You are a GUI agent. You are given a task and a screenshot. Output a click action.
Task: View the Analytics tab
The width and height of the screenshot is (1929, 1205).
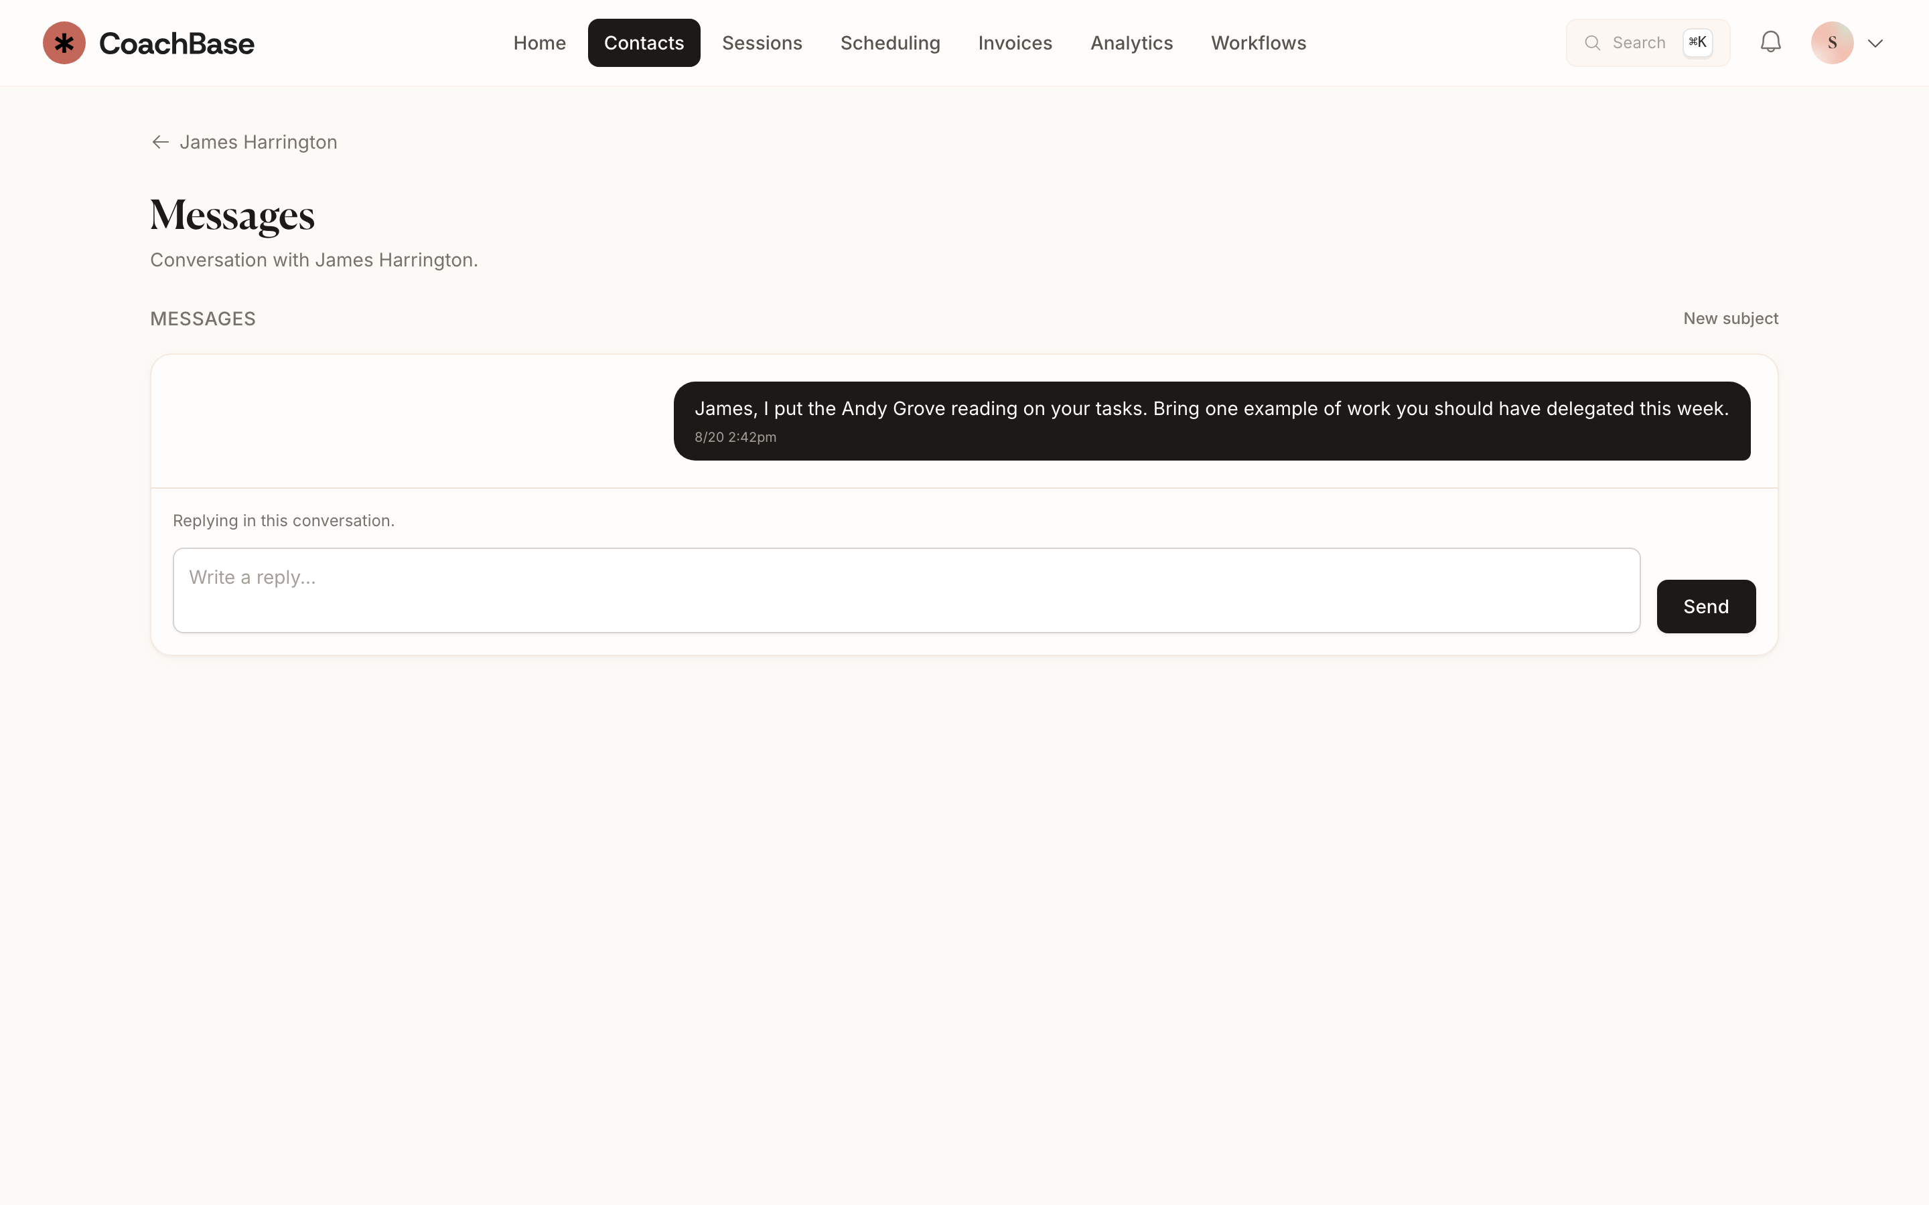[x=1132, y=43]
